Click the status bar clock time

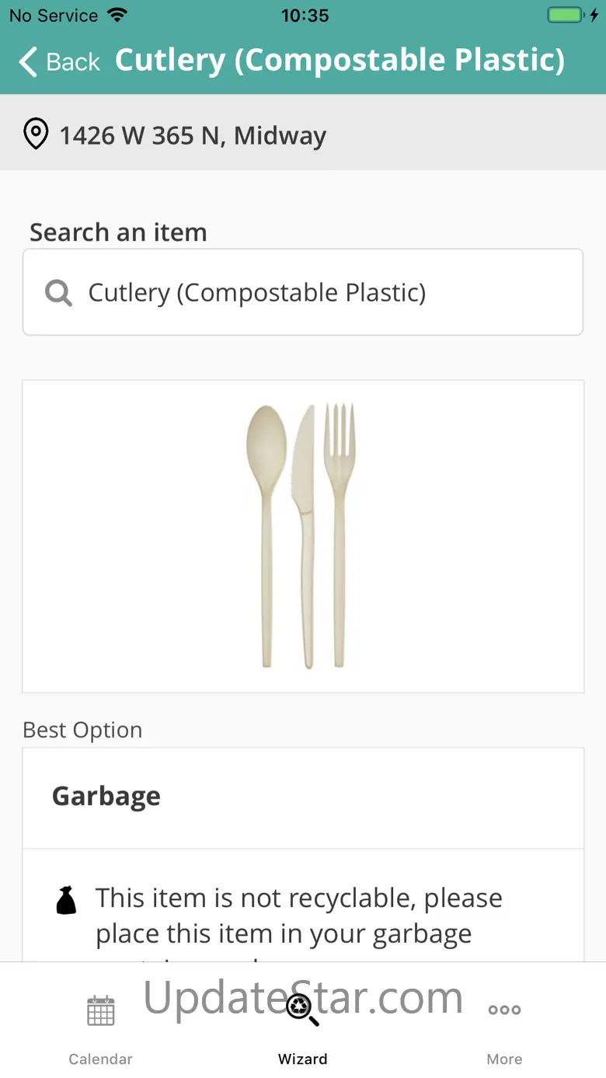pyautogui.click(x=305, y=16)
